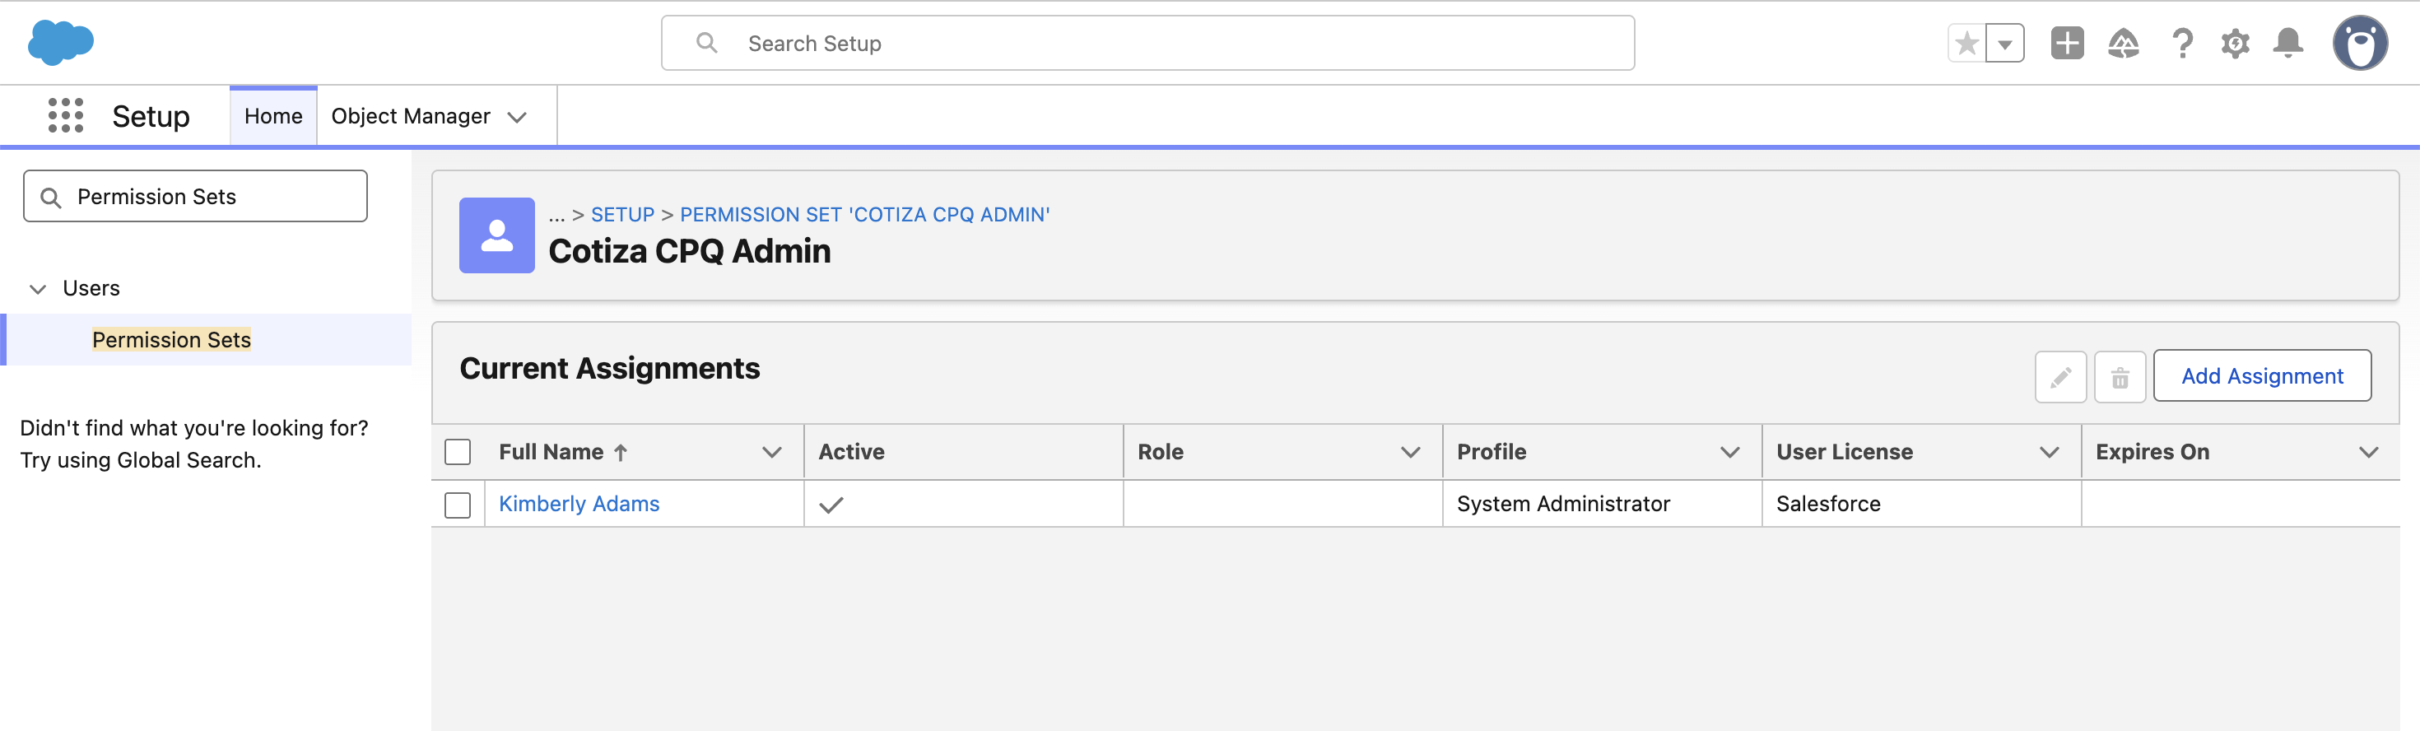Open the Profile column menu chevron
Screen dimensions: 2420x731
(x=1729, y=453)
